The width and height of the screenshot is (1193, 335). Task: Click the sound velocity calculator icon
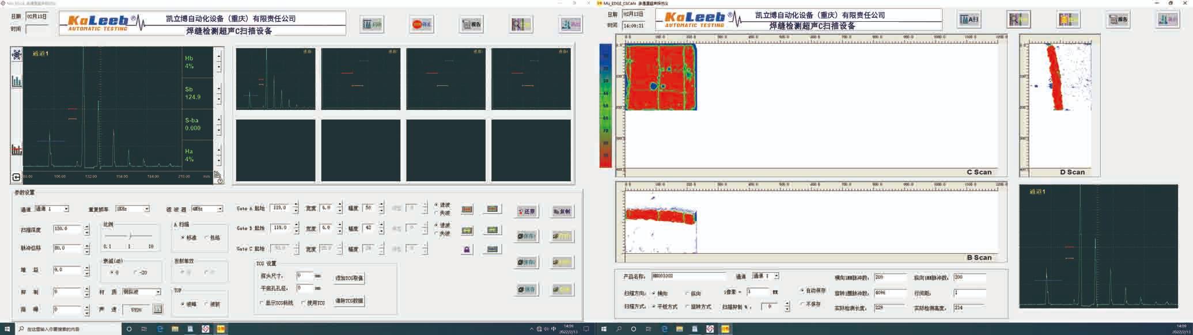tap(157, 309)
